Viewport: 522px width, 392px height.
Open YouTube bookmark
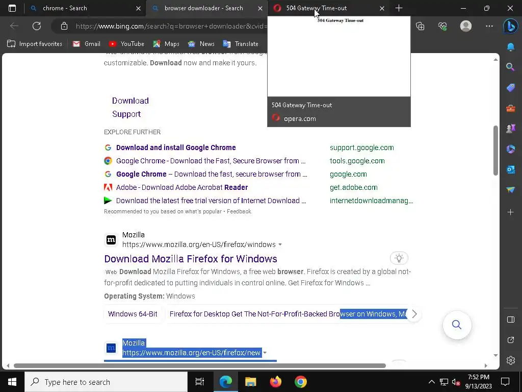pyautogui.click(x=126, y=44)
